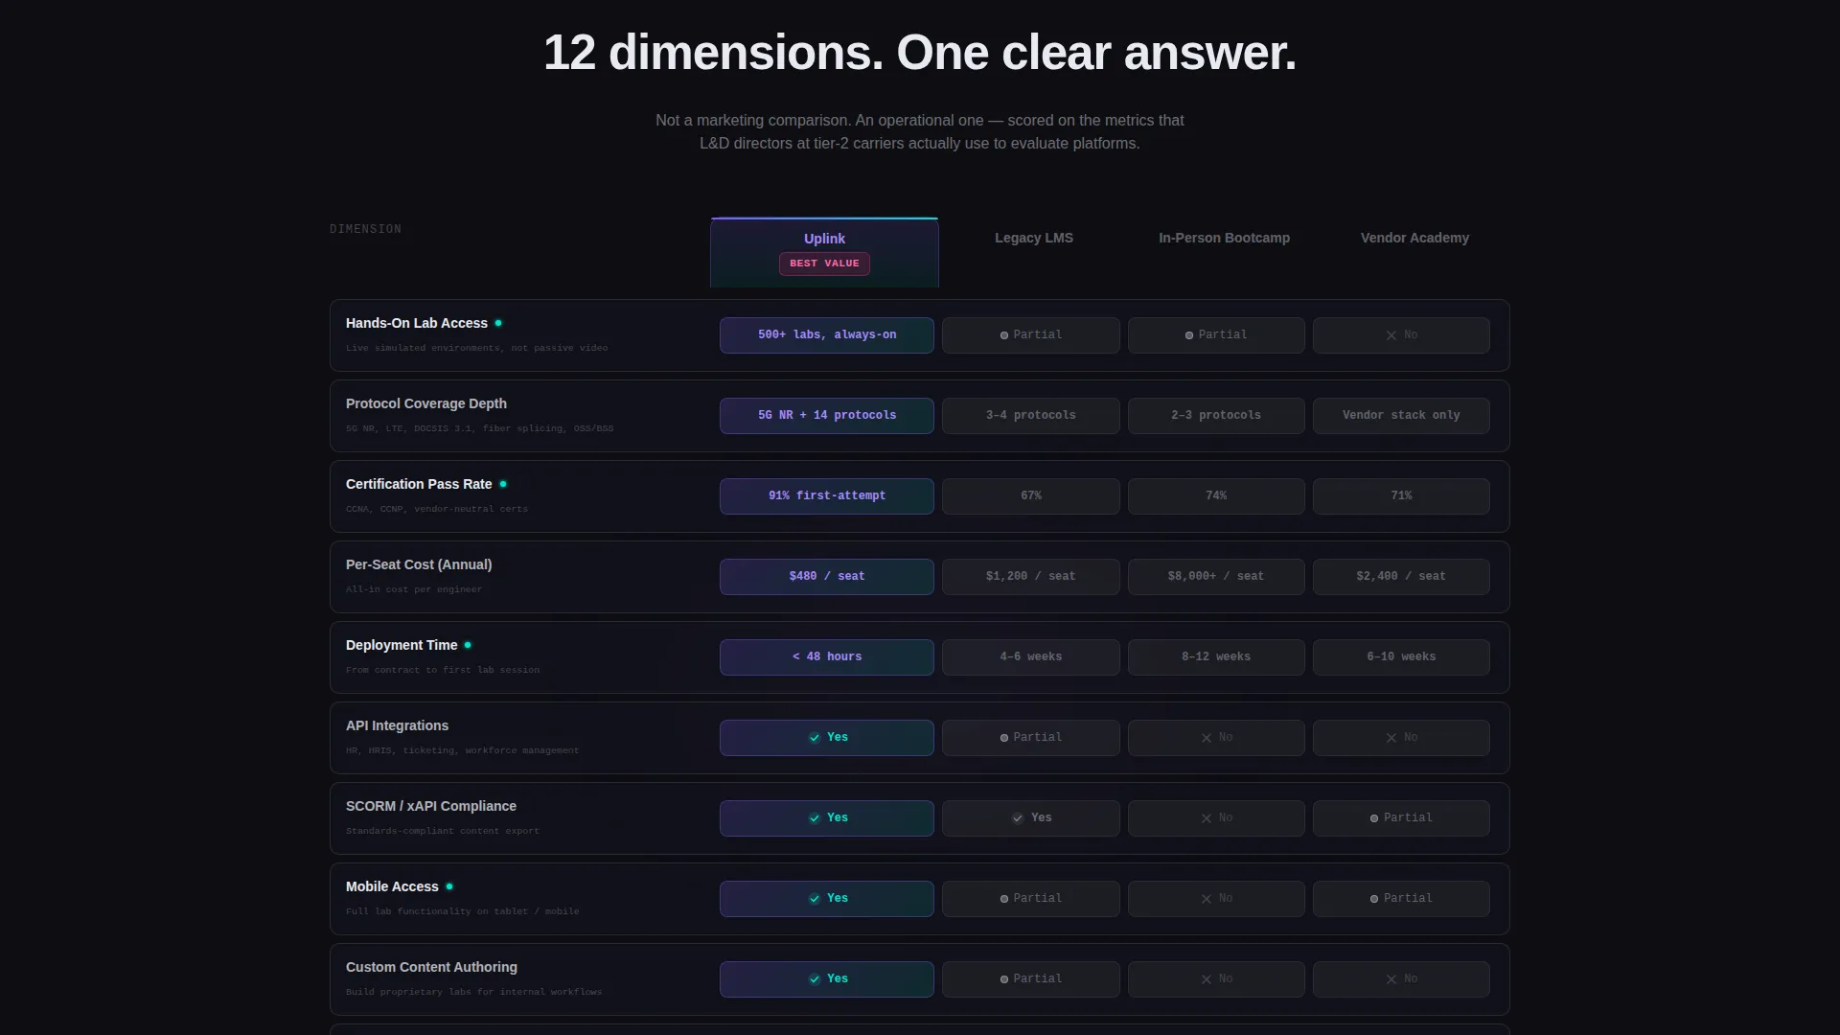Click the '67%' pass rate cell

tap(1031, 496)
